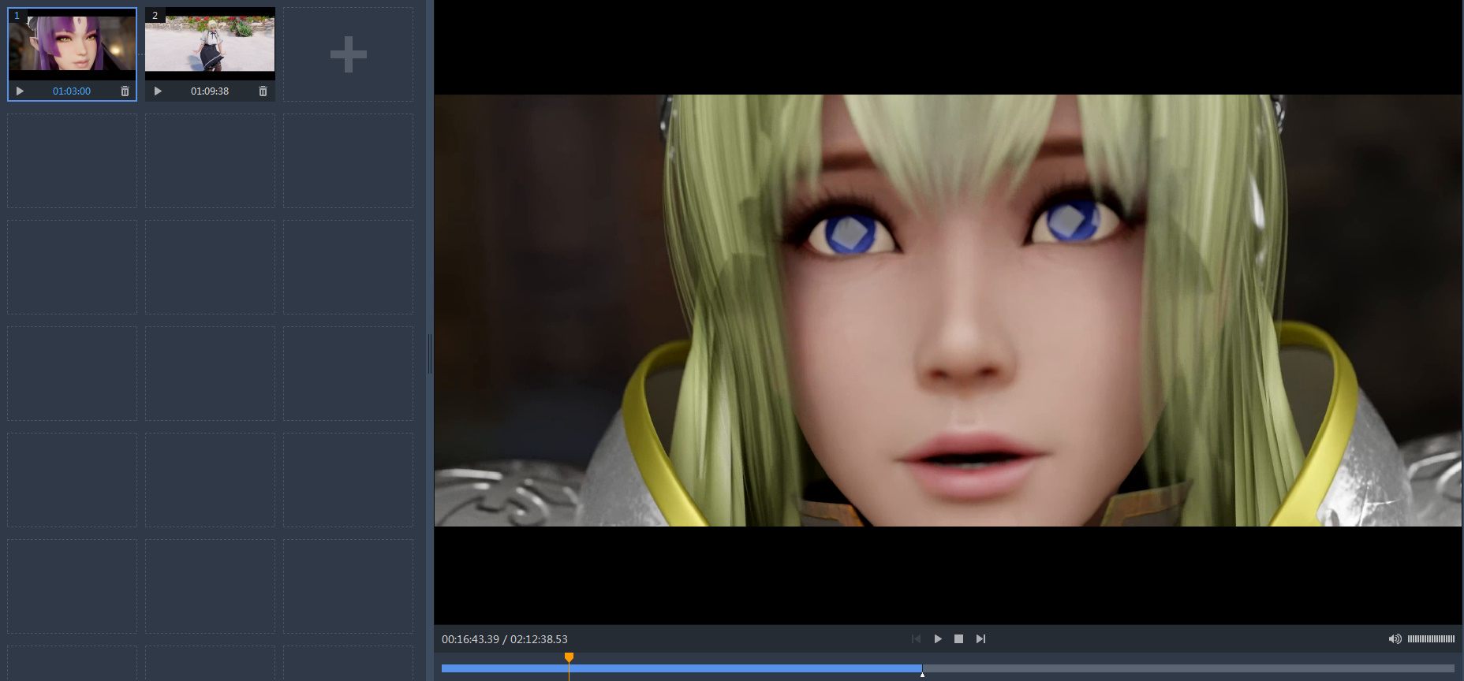Select clip 1 purple-haired thumbnail

click(x=72, y=44)
